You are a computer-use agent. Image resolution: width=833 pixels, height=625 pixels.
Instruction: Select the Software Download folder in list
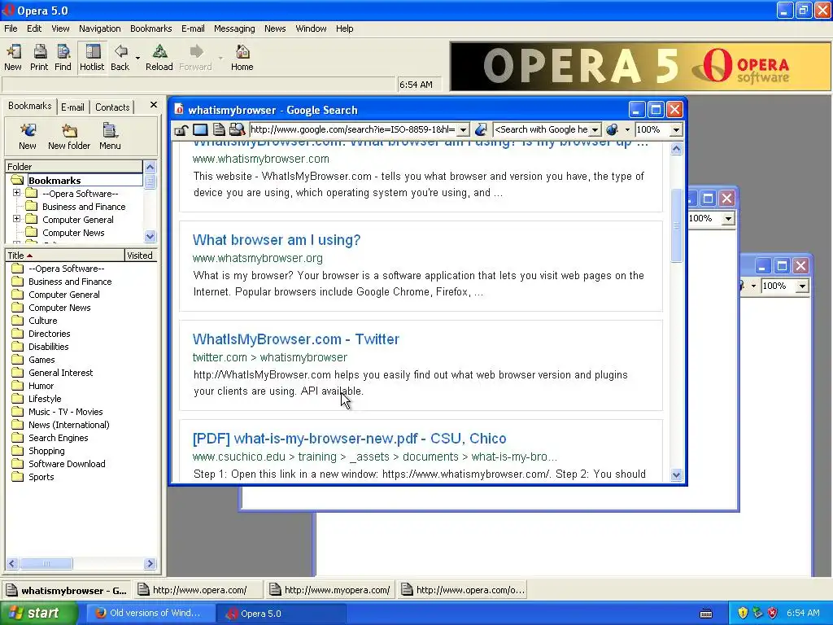(67, 464)
